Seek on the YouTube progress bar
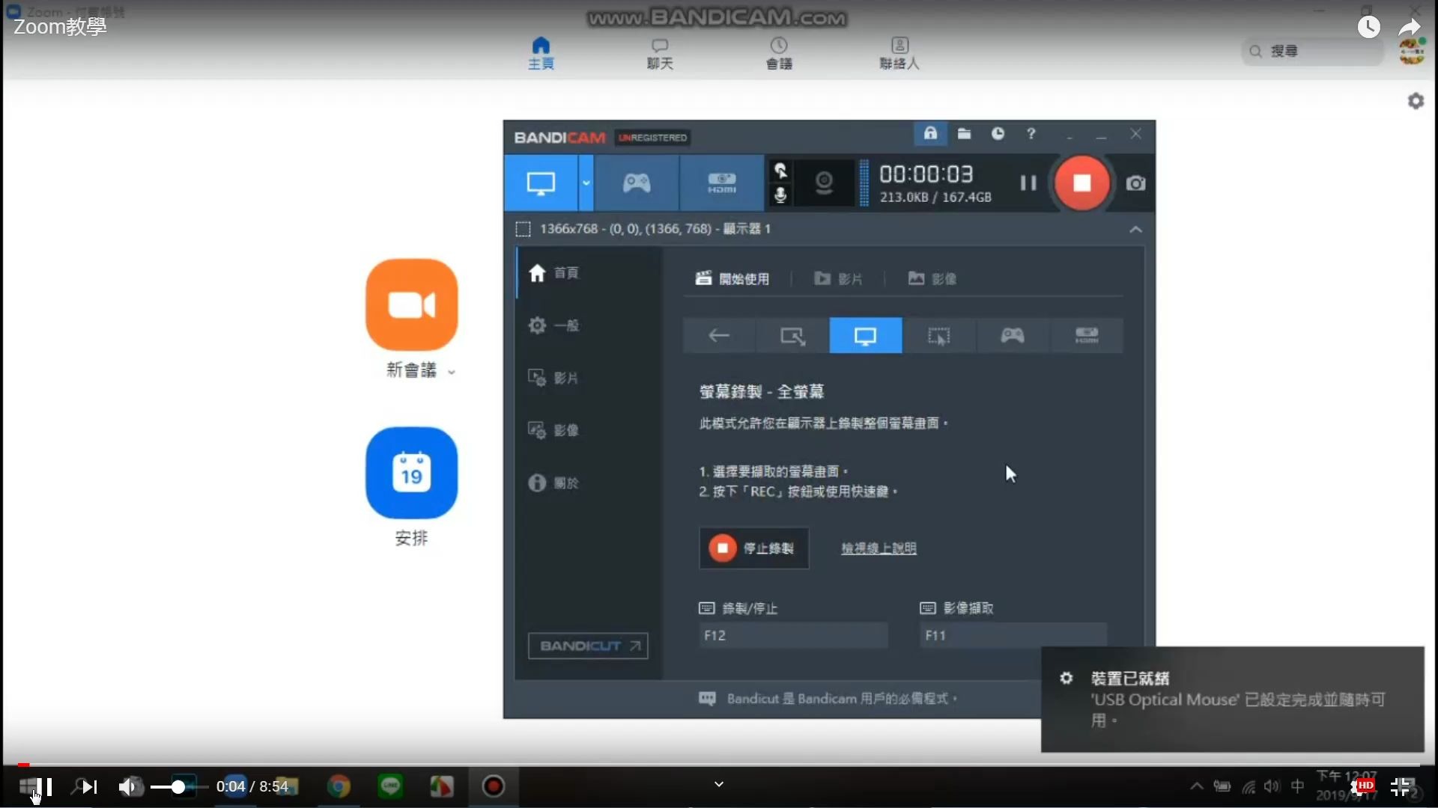1438x808 pixels. (719, 765)
